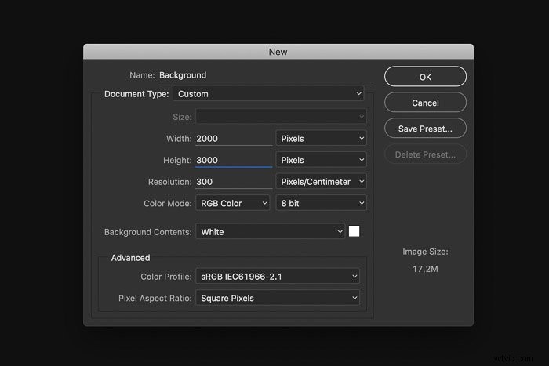Click the Advanced section label
Image resolution: width=549 pixels, height=366 pixels.
coord(131,258)
